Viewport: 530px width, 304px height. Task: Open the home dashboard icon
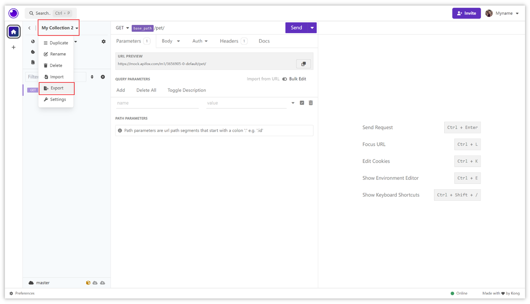(14, 31)
